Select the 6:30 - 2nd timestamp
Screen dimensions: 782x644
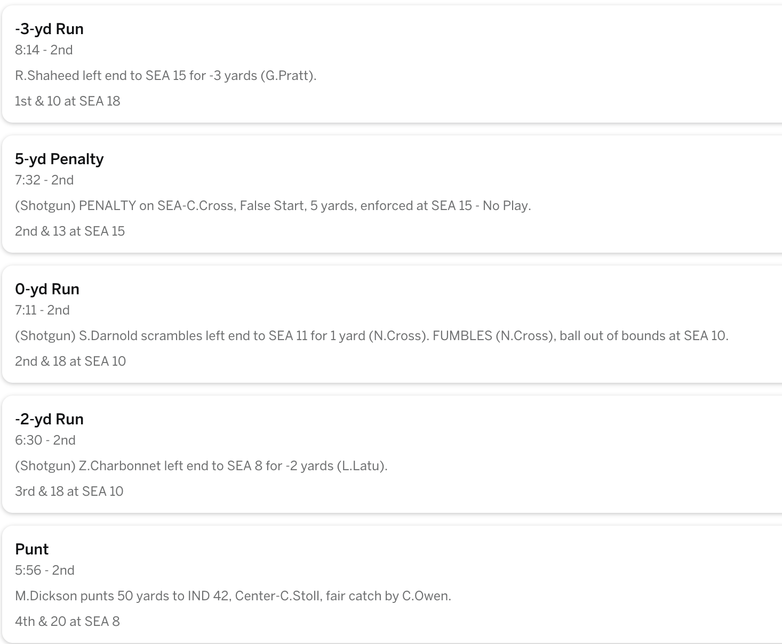point(45,440)
